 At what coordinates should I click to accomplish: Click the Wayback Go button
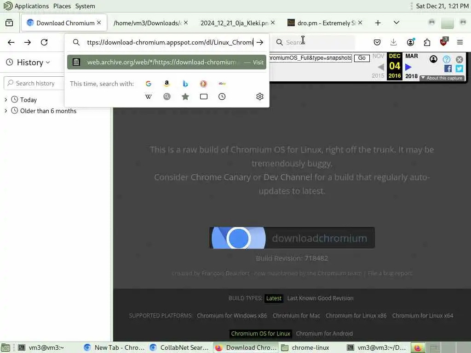(362, 58)
